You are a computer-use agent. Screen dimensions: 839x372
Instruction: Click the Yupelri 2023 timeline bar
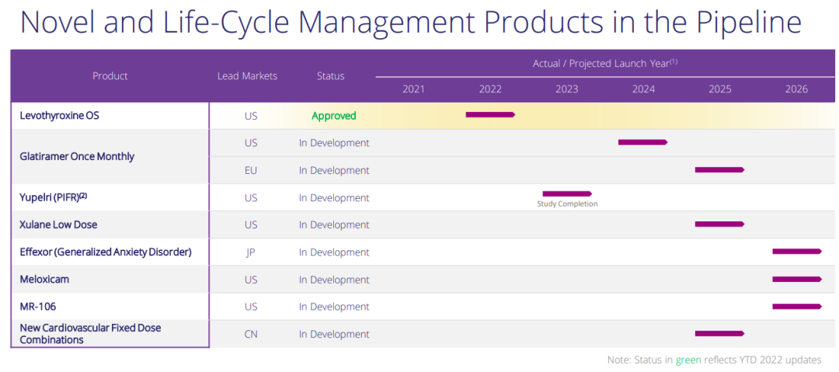coord(567,193)
